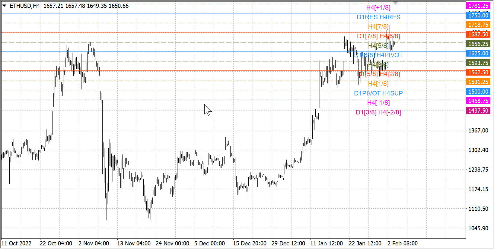This screenshot has width=494, height=249.
Task: Select the magenta 1781.25 price tag
Action: (x=478, y=6)
